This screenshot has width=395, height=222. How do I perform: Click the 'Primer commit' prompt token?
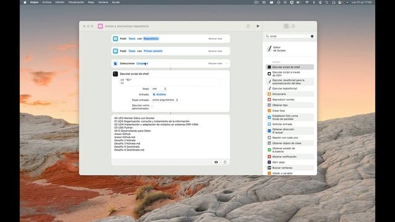point(153,51)
